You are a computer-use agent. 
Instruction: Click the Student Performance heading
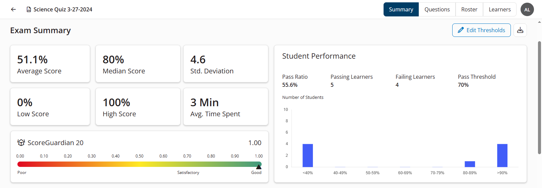point(319,56)
